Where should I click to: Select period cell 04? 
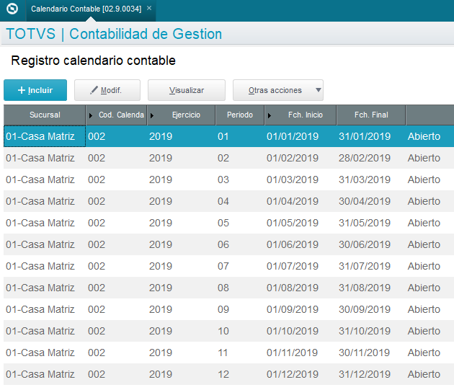pyautogui.click(x=223, y=201)
